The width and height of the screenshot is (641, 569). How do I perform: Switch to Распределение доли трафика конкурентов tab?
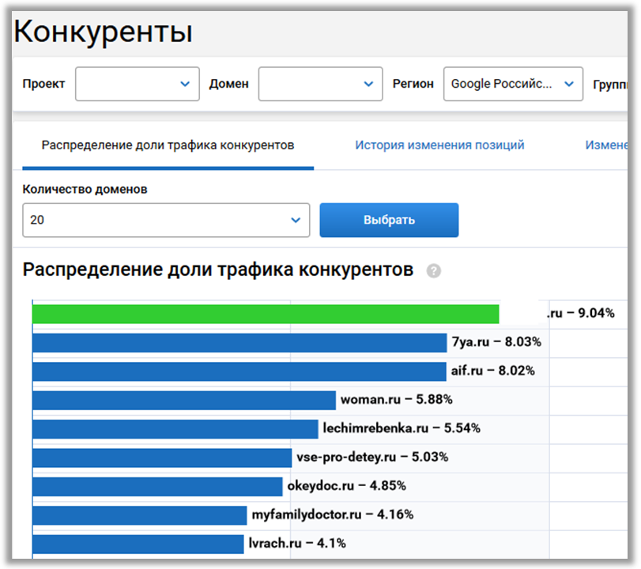tap(168, 145)
